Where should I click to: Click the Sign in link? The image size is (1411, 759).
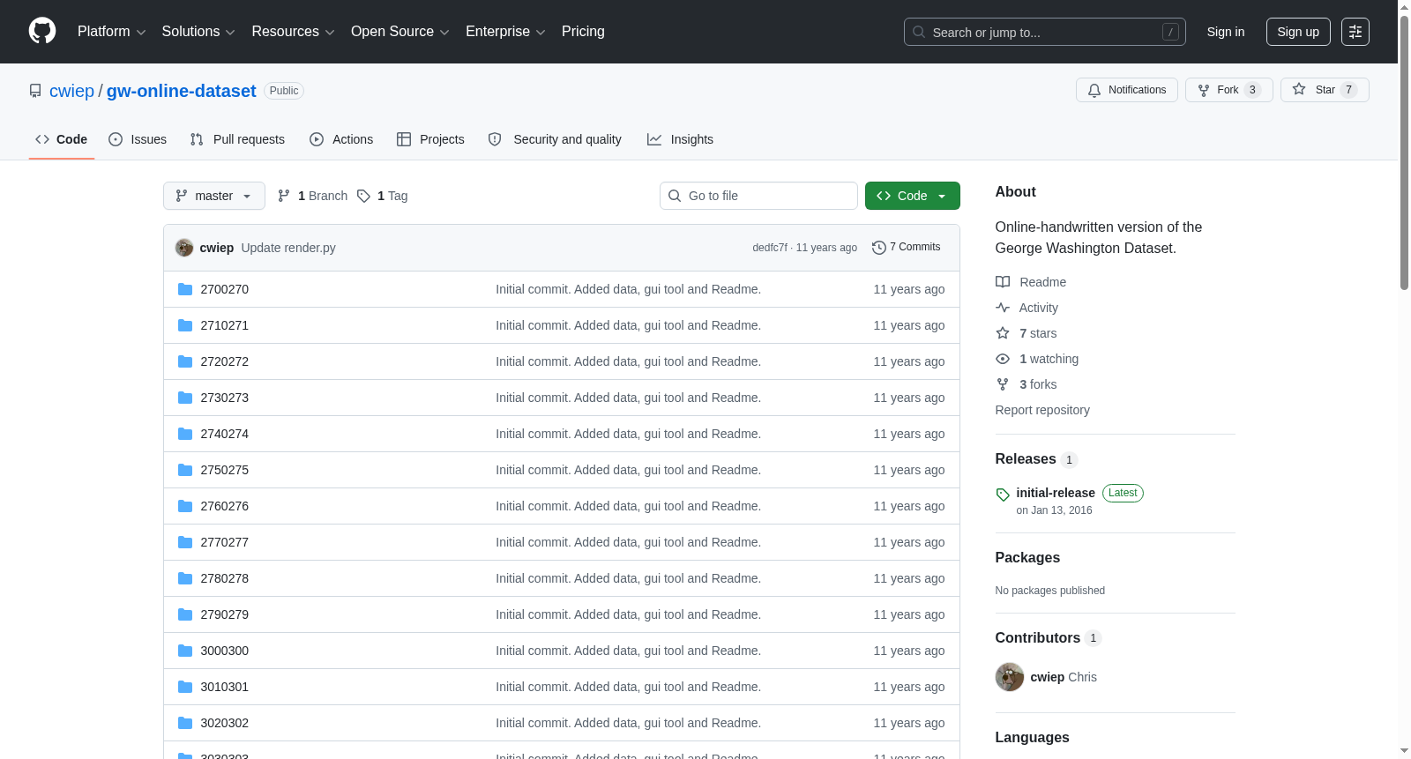pyautogui.click(x=1226, y=32)
